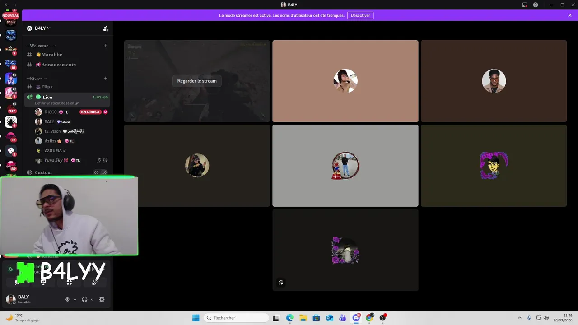Open the activities button in the voice panel
578x325 pixels.
pyautogui.click(x=69, y=282)
